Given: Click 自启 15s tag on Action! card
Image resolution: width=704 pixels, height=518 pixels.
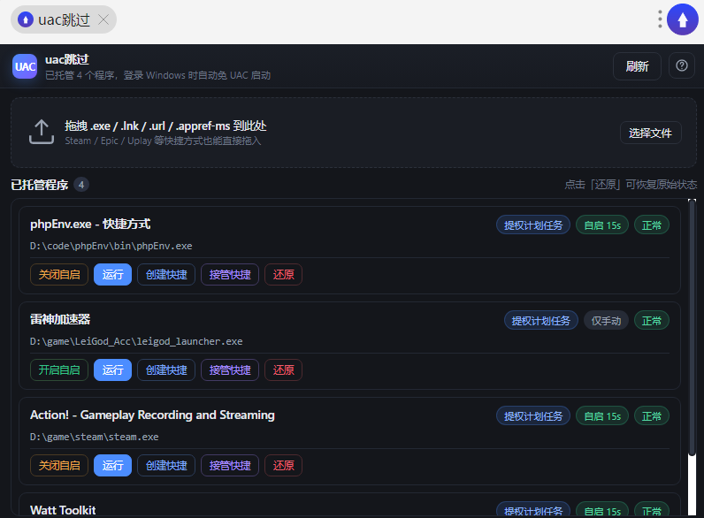Looking at the screenshot, I should click(602, 416).
